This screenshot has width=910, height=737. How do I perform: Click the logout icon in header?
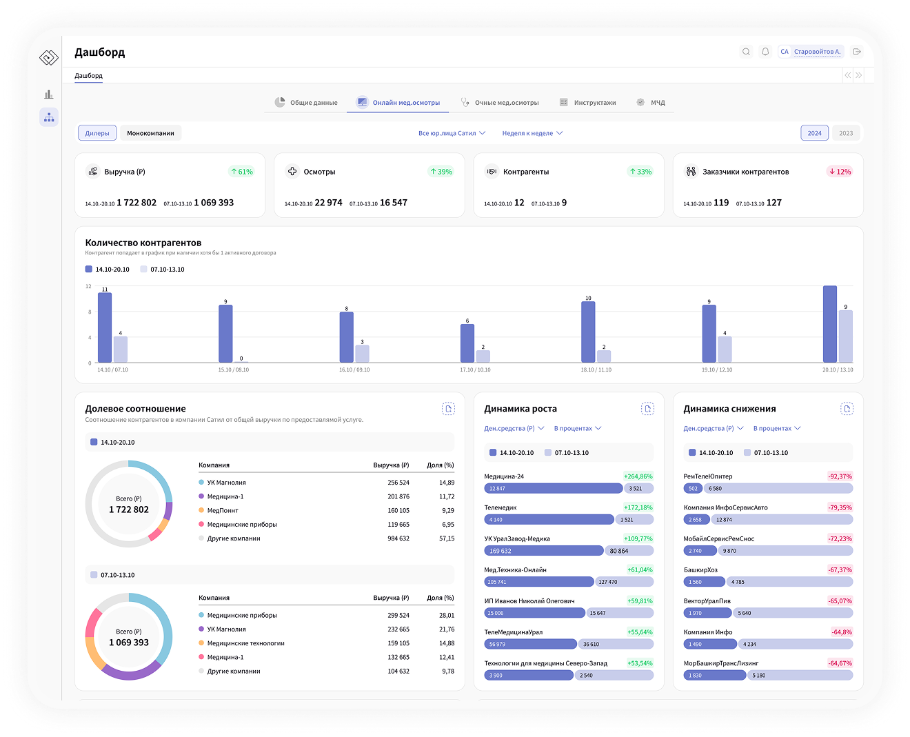[x=857, y=52]
